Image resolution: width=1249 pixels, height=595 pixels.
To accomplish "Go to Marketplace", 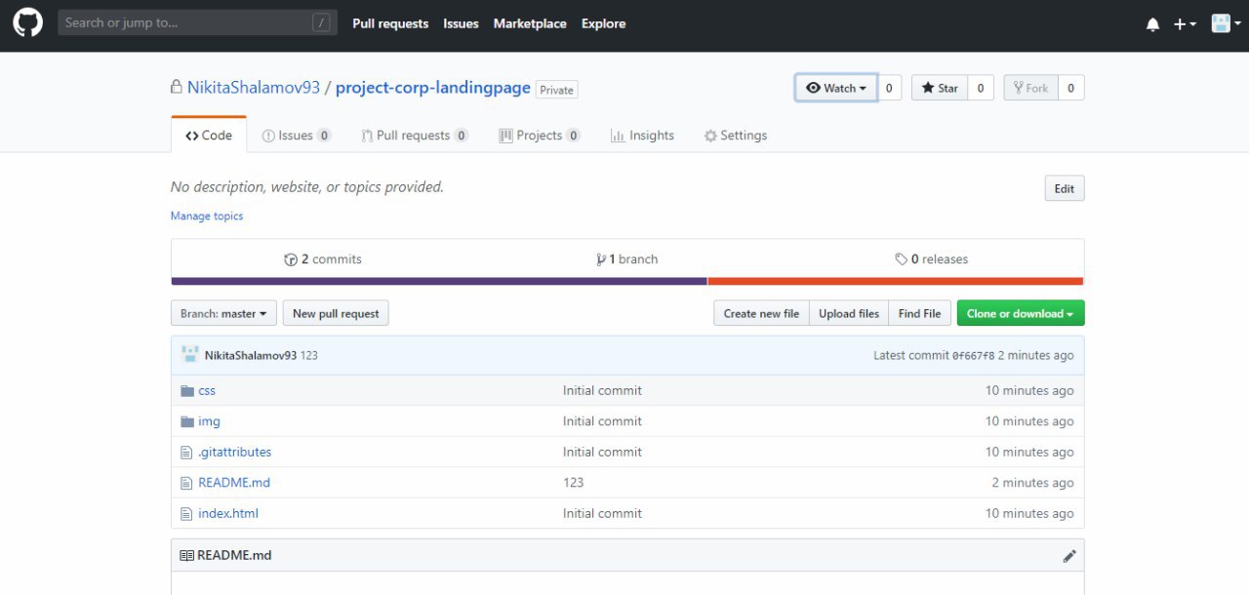I will [x=530, y=23].
